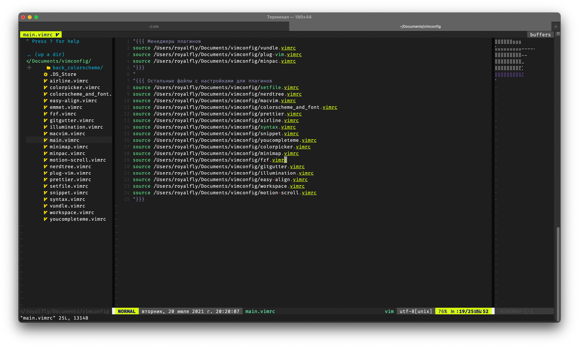The height and width of the screenshot is (347, 579).
Task: Click the Vim icon beside fzf.vimrc
Action: click(45, 114)
